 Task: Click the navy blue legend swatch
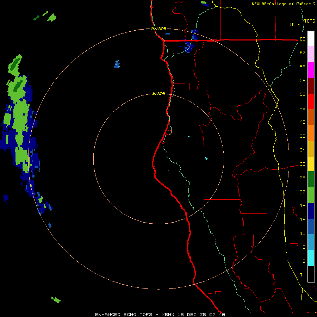click(311, 211)
